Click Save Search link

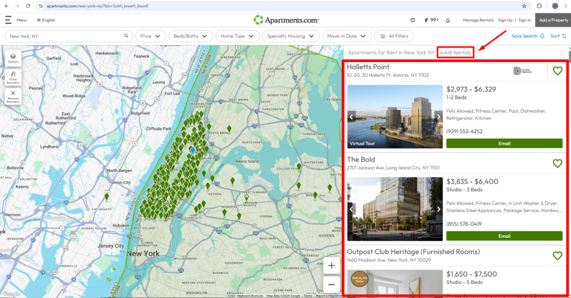528,36
